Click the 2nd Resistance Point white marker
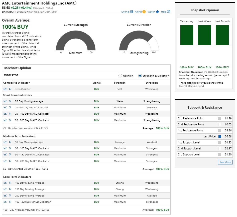Viewport: 237px width, 217px height. click(220, 124)
